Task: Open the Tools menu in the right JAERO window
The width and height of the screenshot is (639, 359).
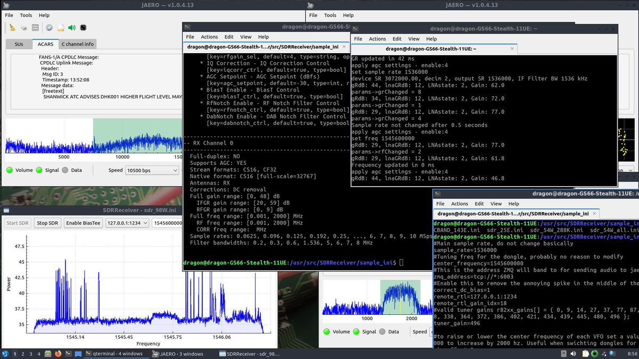Action: (330, 15)
